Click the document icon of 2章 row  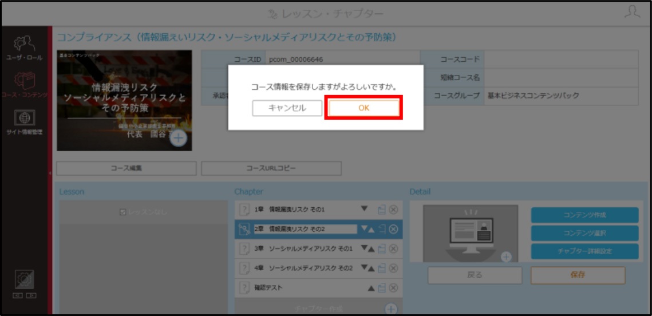[x=246, y=229]
